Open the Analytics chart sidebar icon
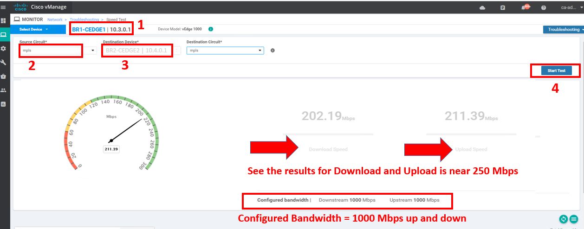Image resolution: width=584 pixels, height=229 pixels. coord(4,104)
